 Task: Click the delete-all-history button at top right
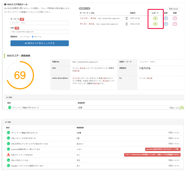(x=174, y=9)
